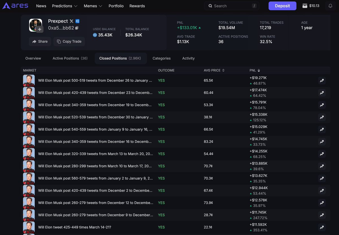This screenshot has height=235, width=339.
Task: Click USDC coin icon by 35.43K
Action: click(x=95, y=35)
